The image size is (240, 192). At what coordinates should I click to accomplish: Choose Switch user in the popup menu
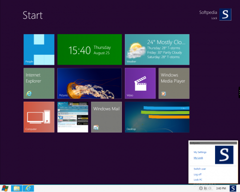click(x=200, y=169)
